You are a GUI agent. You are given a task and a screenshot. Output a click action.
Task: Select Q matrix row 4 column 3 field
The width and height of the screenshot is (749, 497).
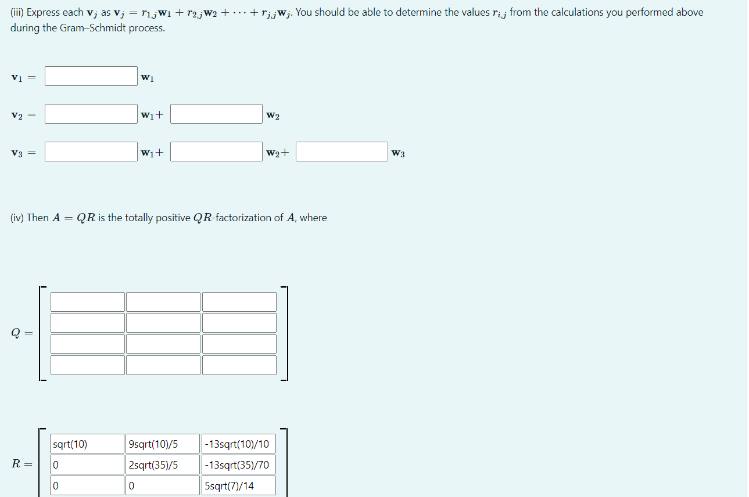[x=239, y=365]
